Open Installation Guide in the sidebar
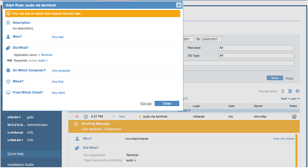Image resolution: width=308 pixels, height=168 pixels. coord(20,165)
